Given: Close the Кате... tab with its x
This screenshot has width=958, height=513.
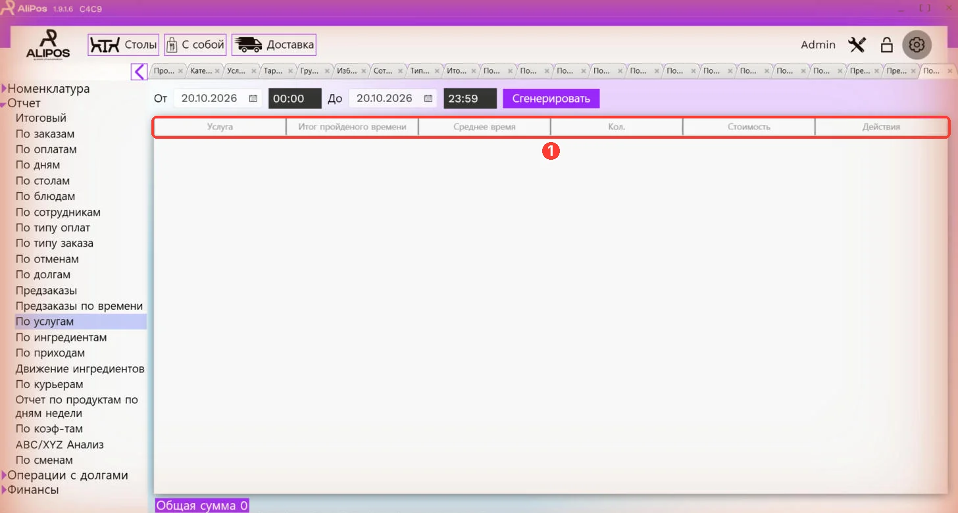Looking at the screenshot, I should [217, 71].
